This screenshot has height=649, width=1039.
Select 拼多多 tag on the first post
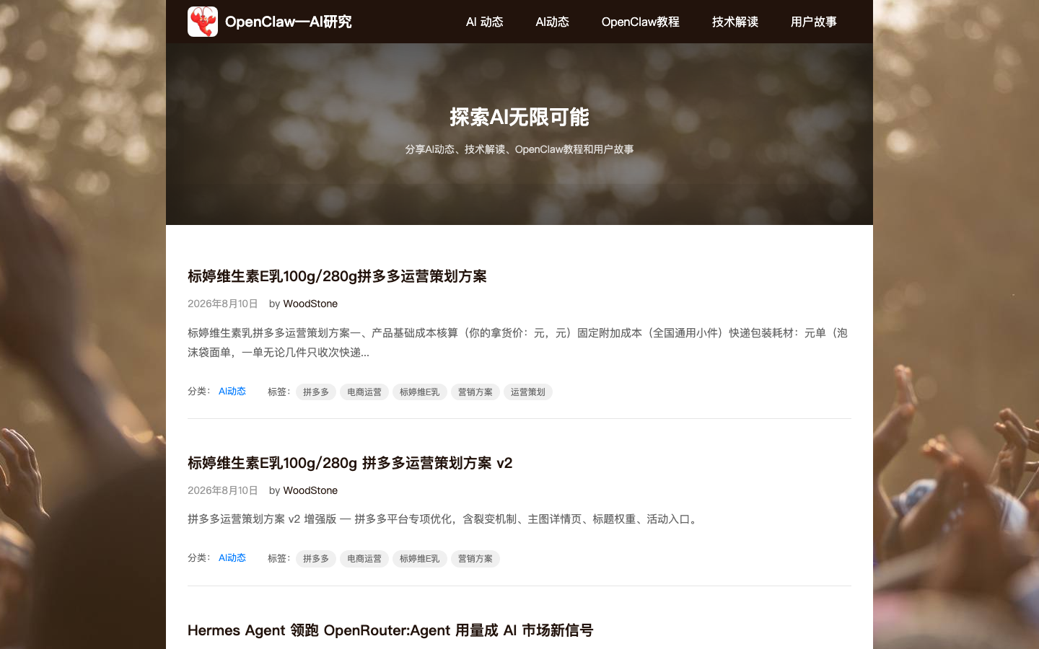click(x=316, y=392)
